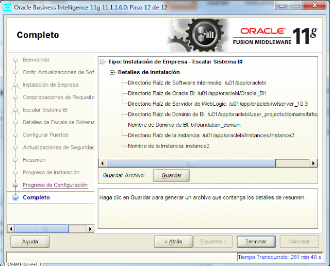Click the Directorio Raíz de Software Intermedio row
The image size is (330, 266).
[x=197, y=83]
